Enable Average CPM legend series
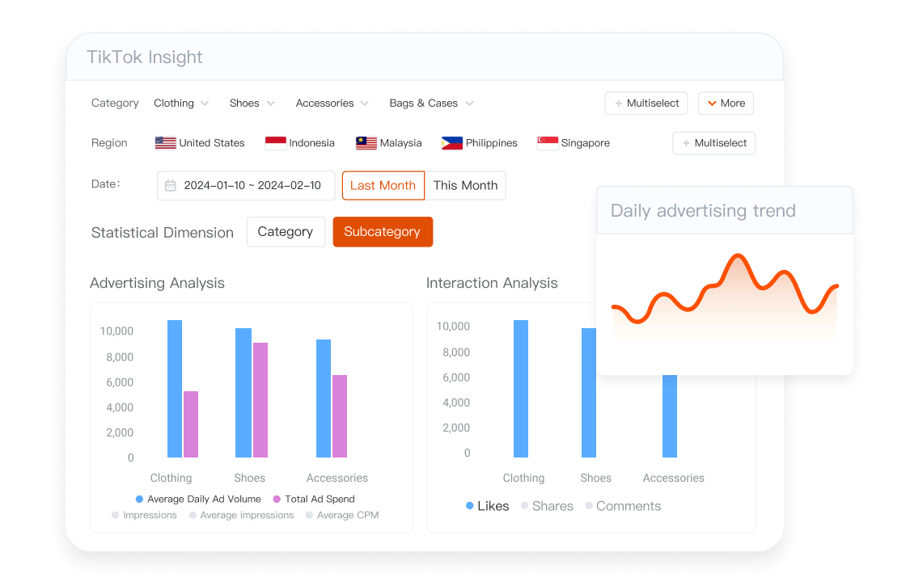This screenshot has height=582, width=906. click(342, 515)
